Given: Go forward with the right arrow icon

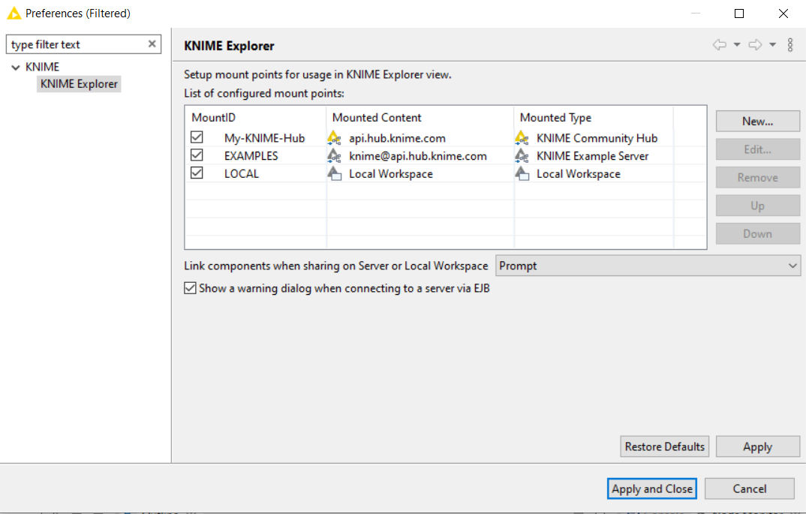Looking at the screenshot, I should point(755,45).
